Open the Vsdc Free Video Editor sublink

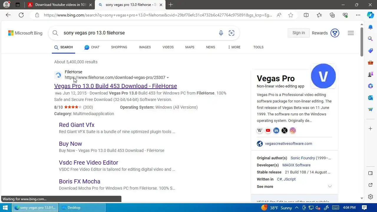tap(88, 163)
